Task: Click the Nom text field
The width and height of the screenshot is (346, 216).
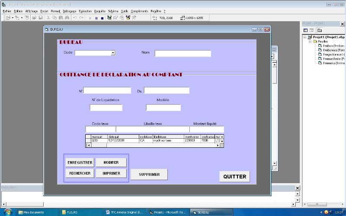Action: point(183,54)
